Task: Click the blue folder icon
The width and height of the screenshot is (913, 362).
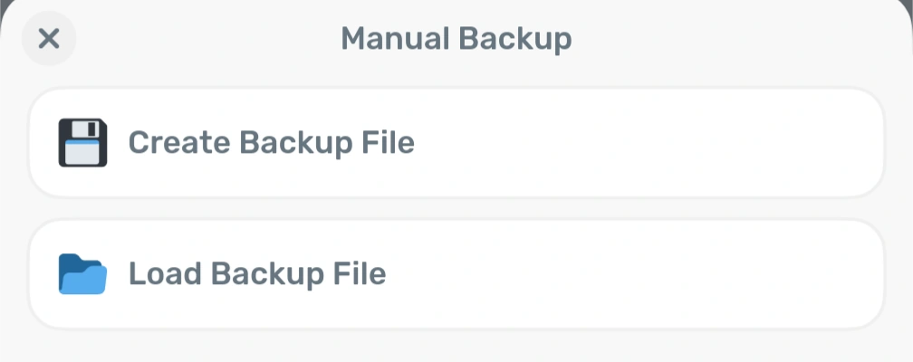Action: 82,274
